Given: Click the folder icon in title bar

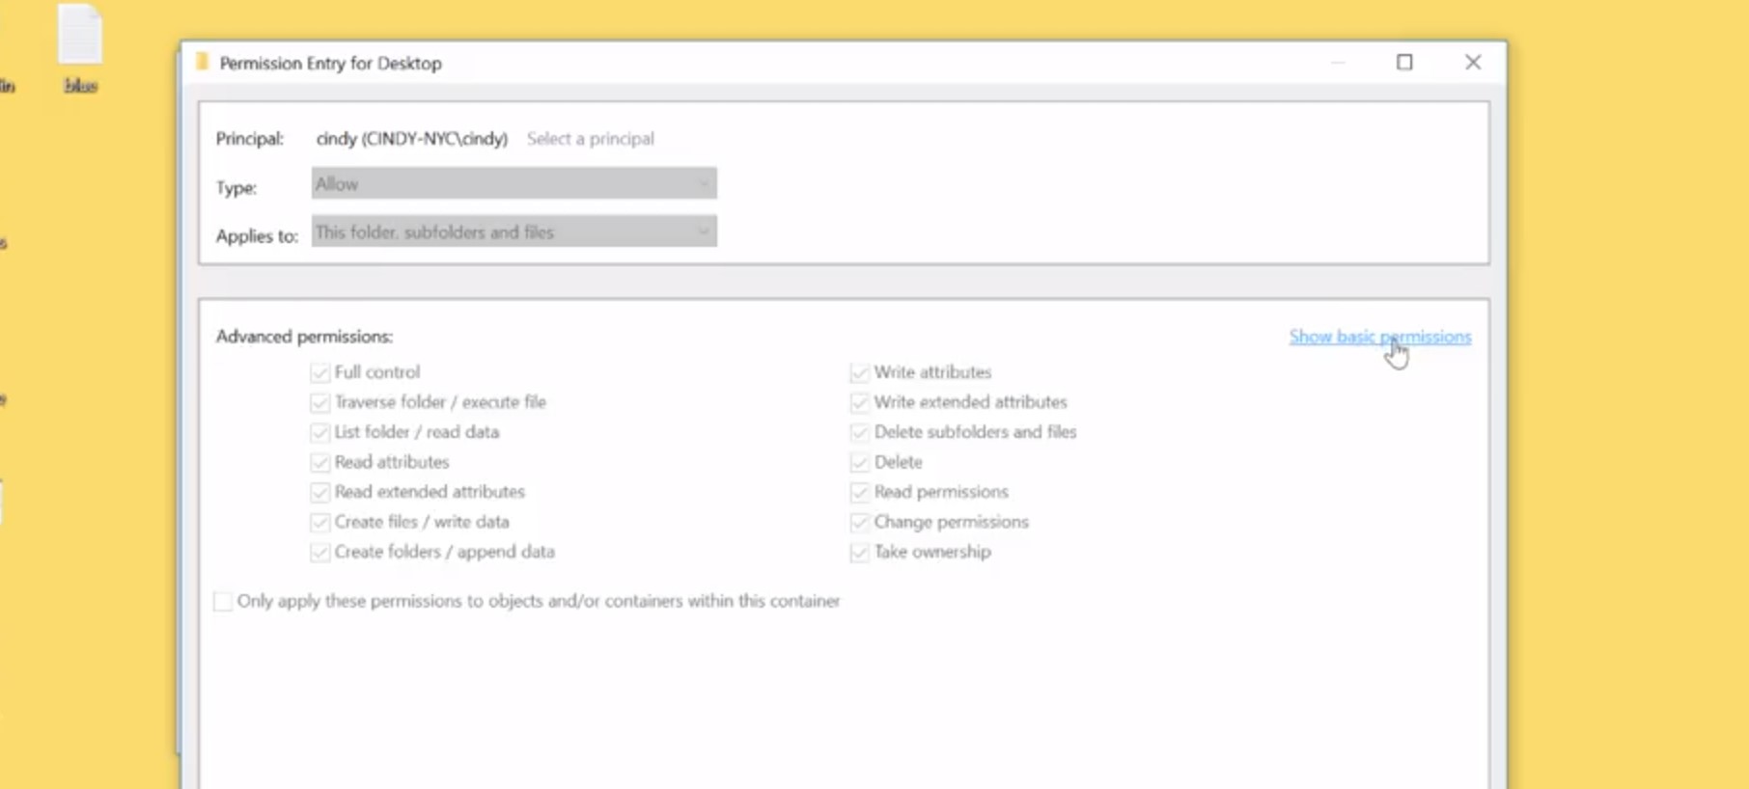Looking at the screenshot, I should 202,62.
